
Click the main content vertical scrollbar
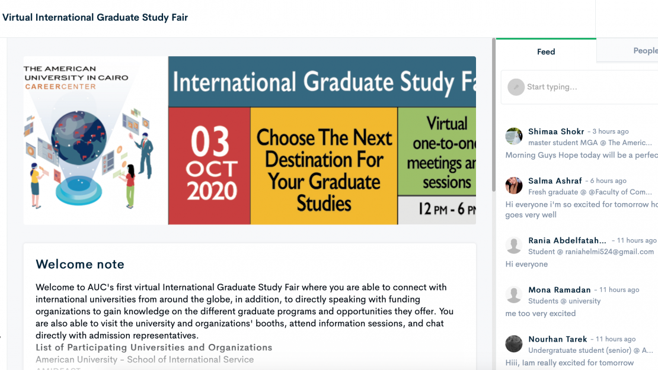pyautogui.click(x=493, y=115)
